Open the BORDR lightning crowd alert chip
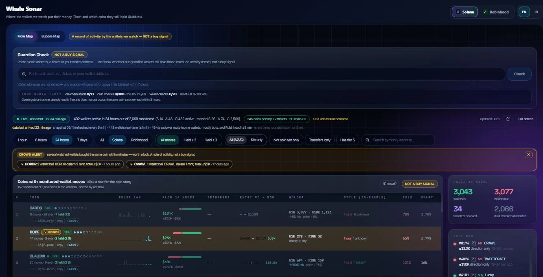The width and height of the screenshot is (543, 277). pyautogui.click(x=70, y=164)
